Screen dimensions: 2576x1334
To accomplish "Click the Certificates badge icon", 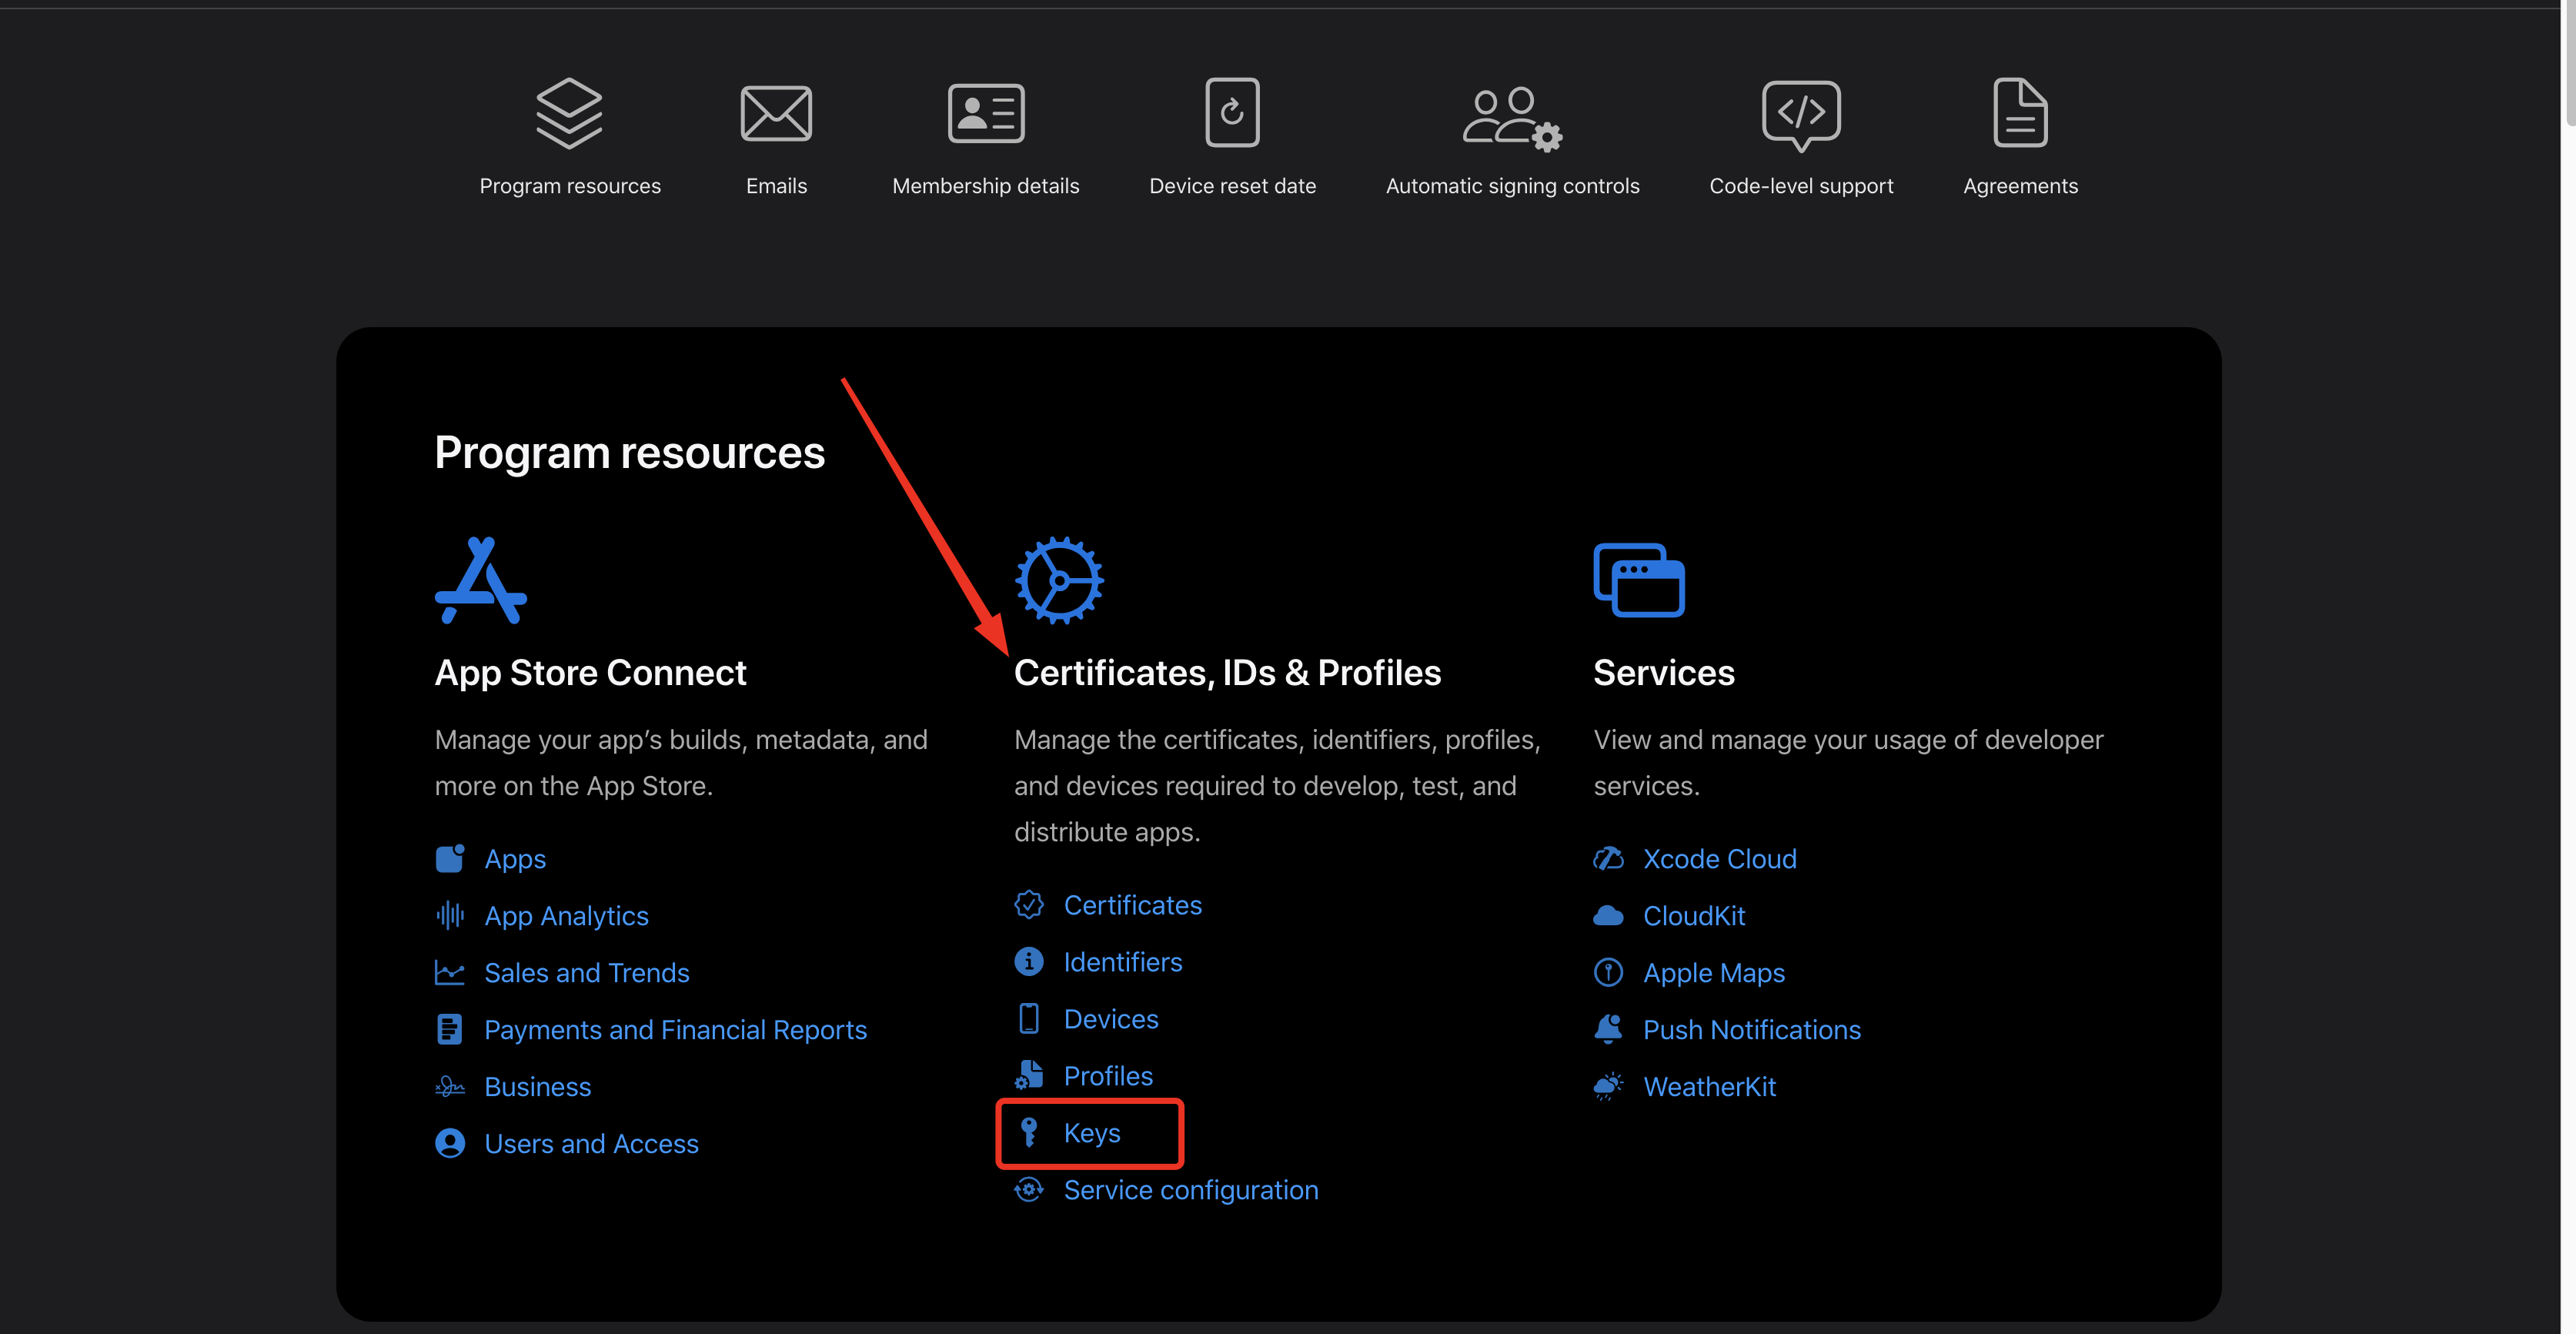I will point(1029,904).
